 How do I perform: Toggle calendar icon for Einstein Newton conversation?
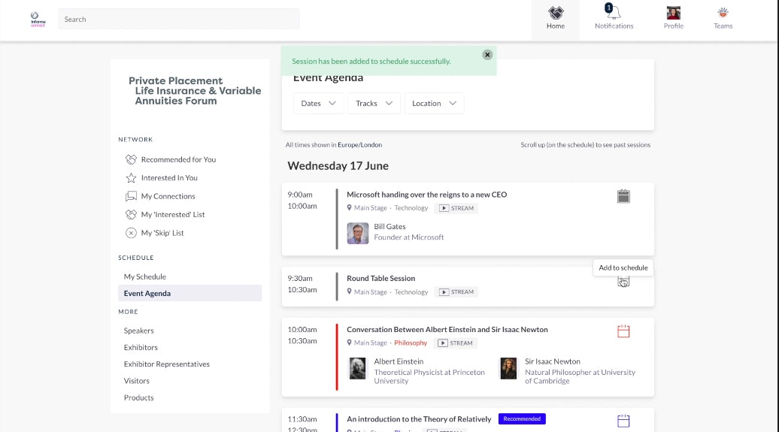click(x=623, y=331)
